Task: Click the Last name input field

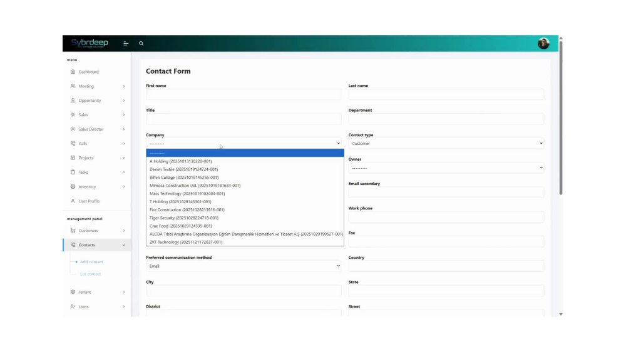Action: [x=446, y=94]
